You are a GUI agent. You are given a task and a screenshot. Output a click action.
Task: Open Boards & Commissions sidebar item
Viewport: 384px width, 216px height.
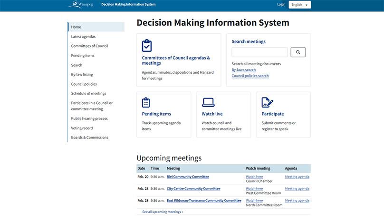point(90,137)
